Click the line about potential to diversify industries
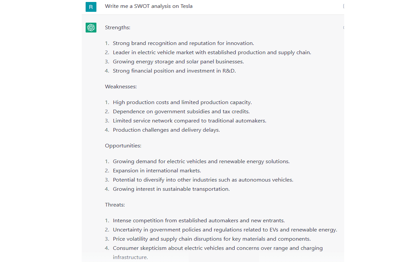Image resolution: width=419 pixels, height=262 pixels. click(203, 180)
